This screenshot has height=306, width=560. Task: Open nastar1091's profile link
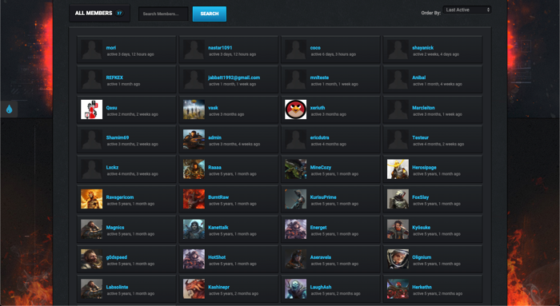click(220, 47)
